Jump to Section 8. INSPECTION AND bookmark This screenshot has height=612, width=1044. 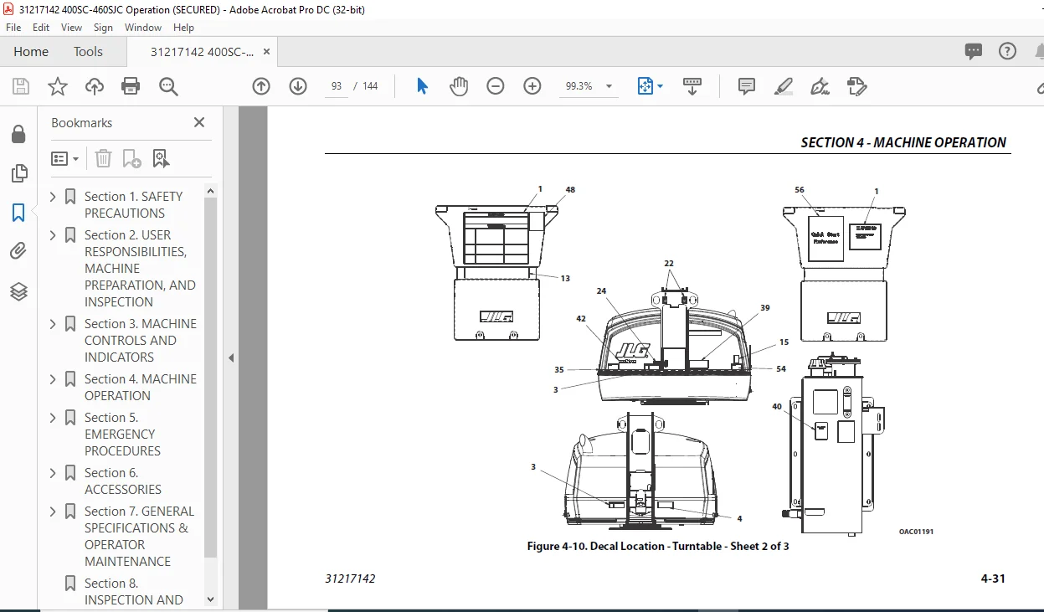pyautogui.click(x=133, y=591)
